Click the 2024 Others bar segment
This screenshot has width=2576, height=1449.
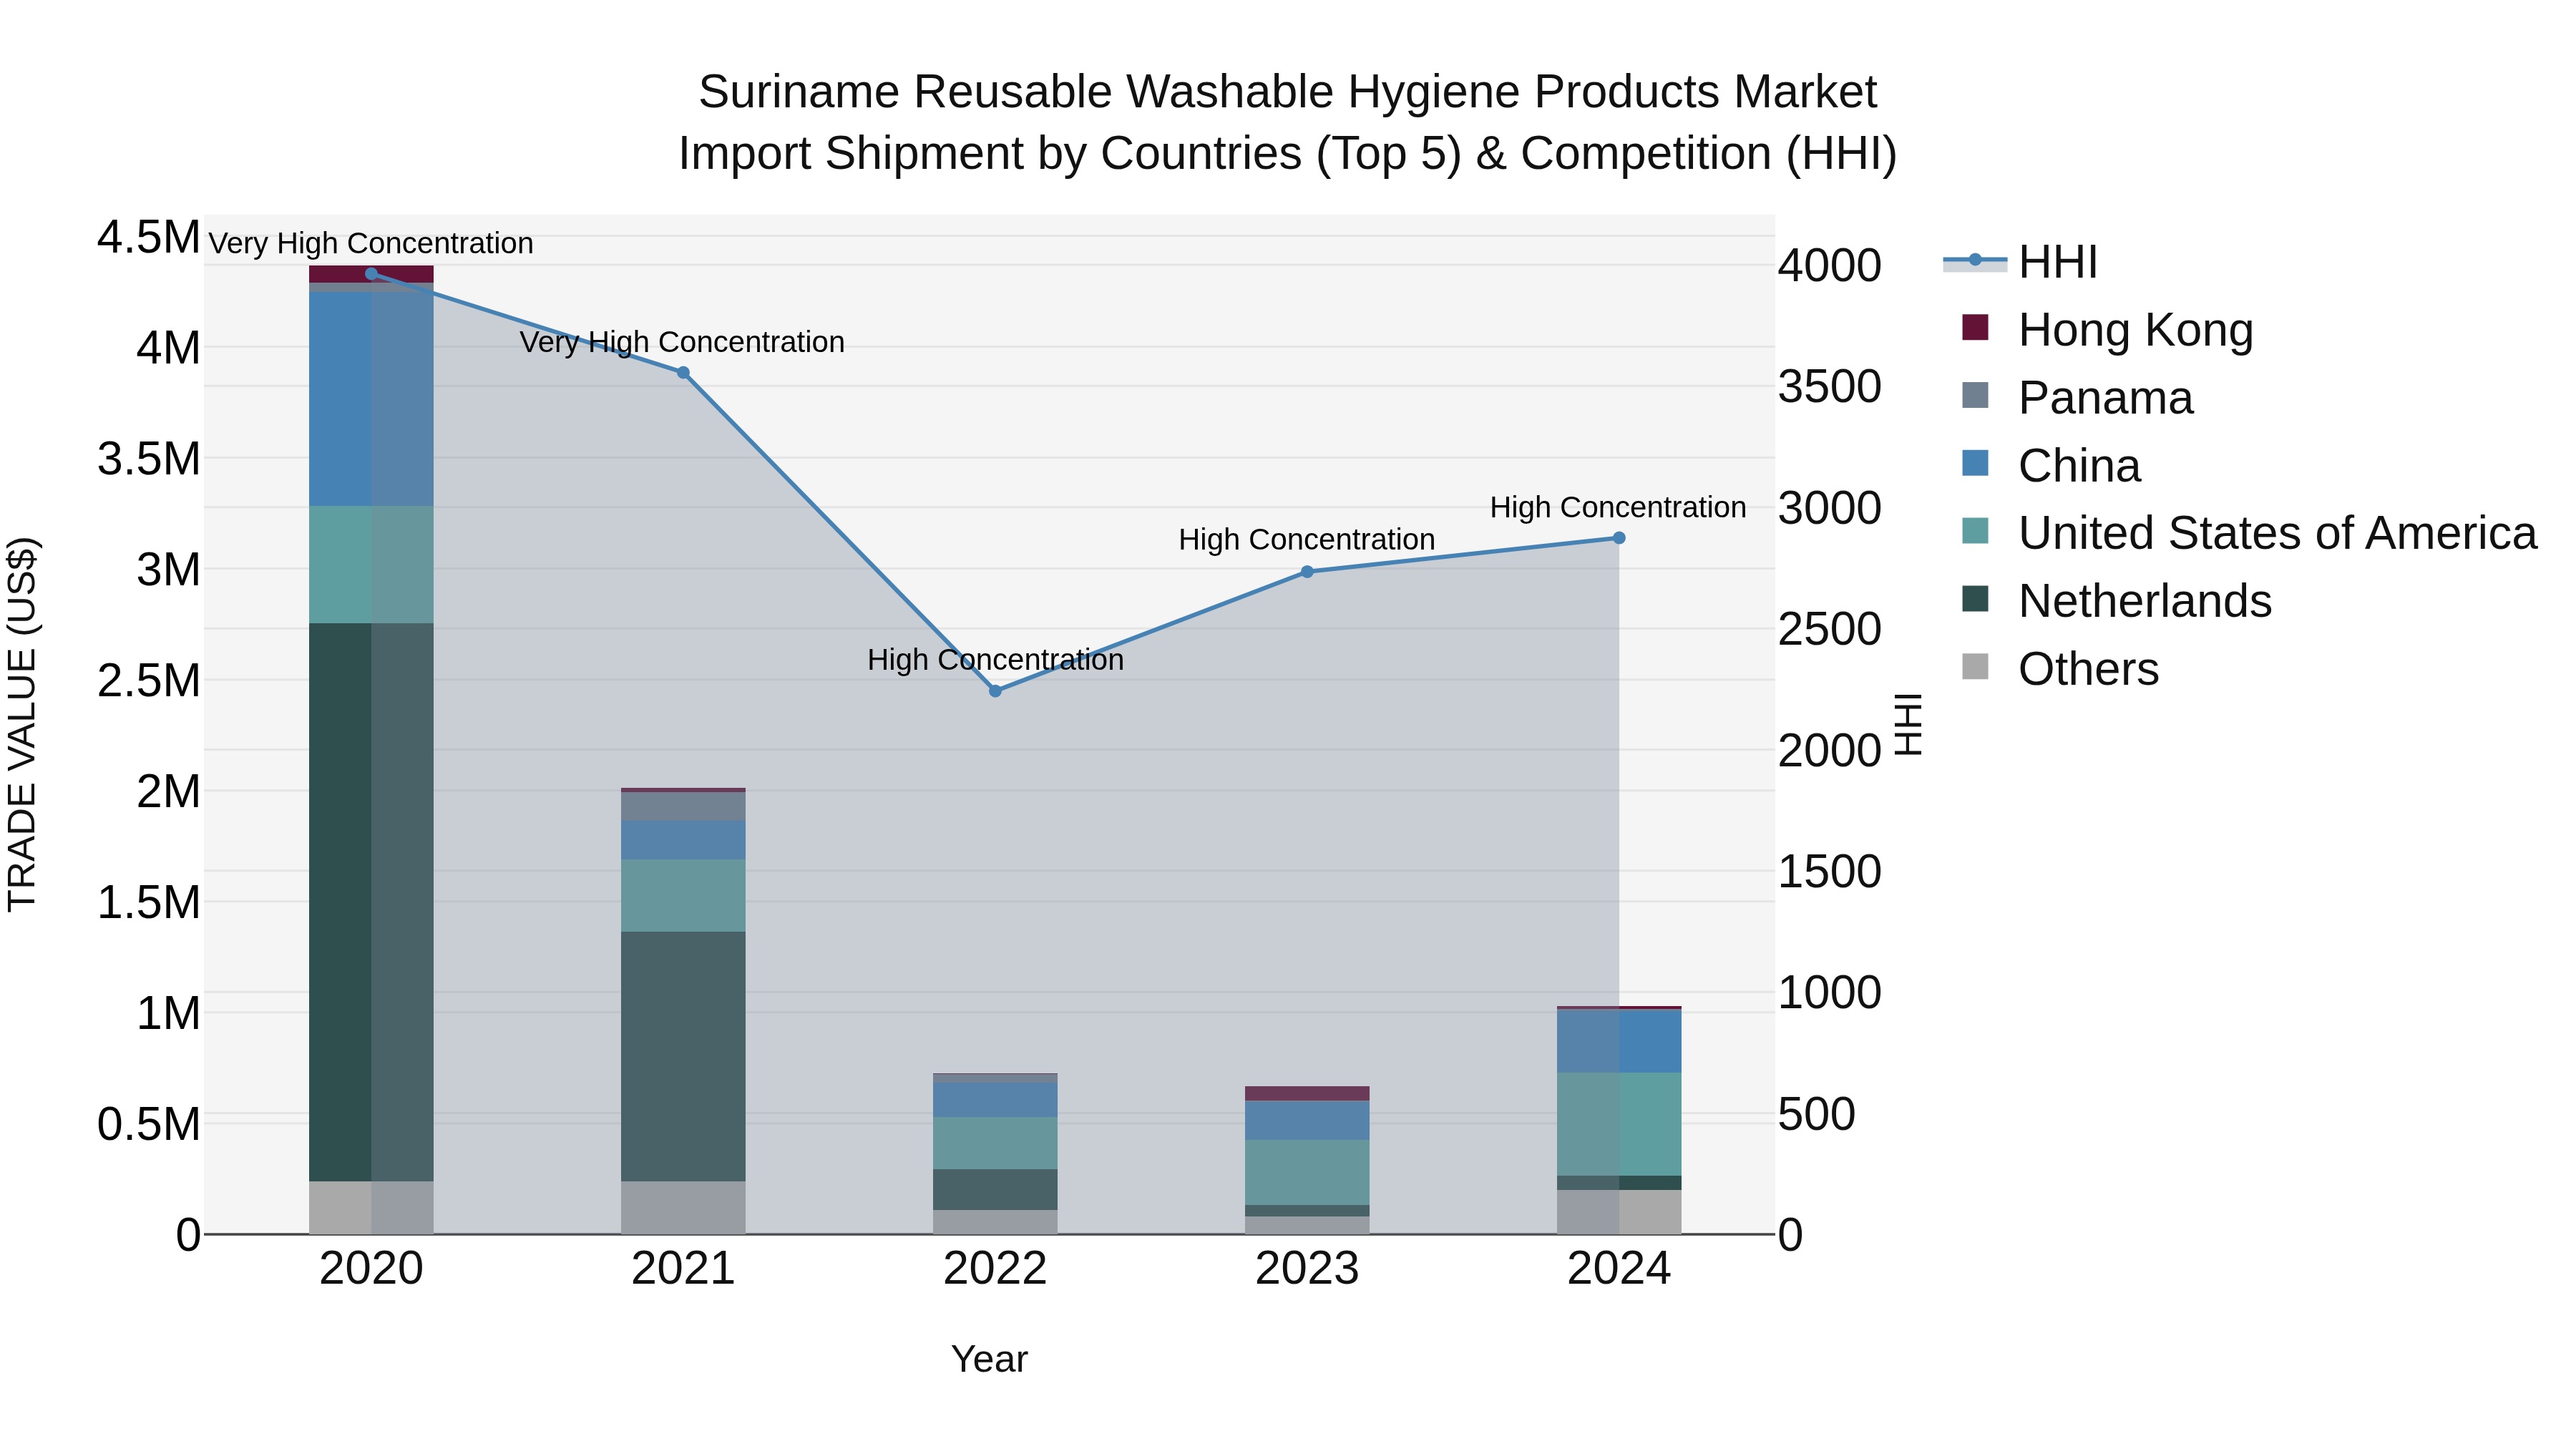pos(1619,1212)
